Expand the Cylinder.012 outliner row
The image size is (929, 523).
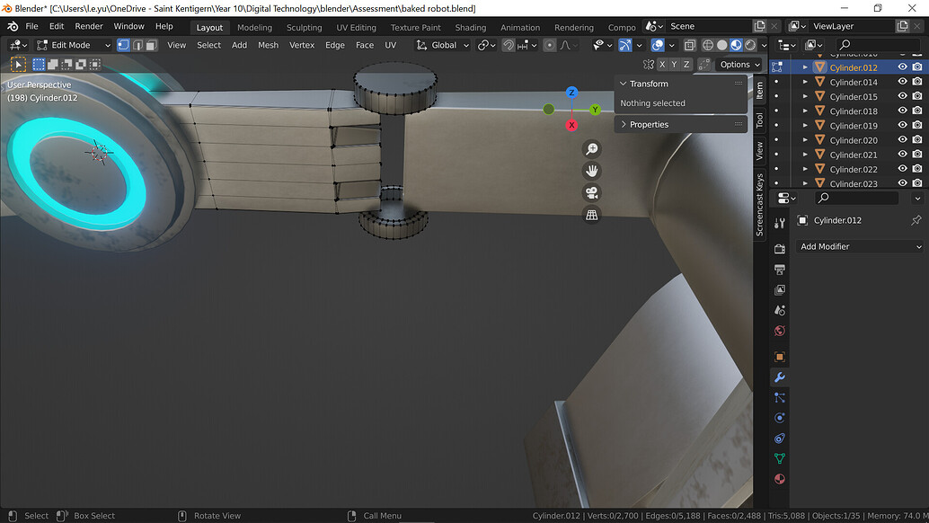click(x=805, y=66)
